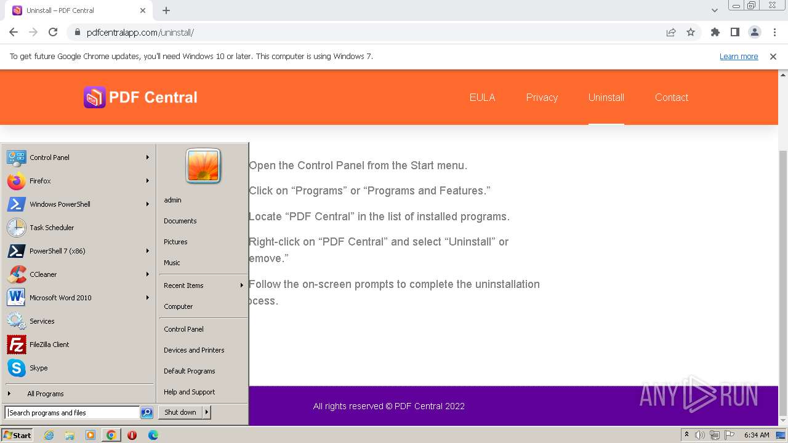Viewport: 788px width, 443px height.
Task: Click the user account picture
Action: (x=203, y=166)
